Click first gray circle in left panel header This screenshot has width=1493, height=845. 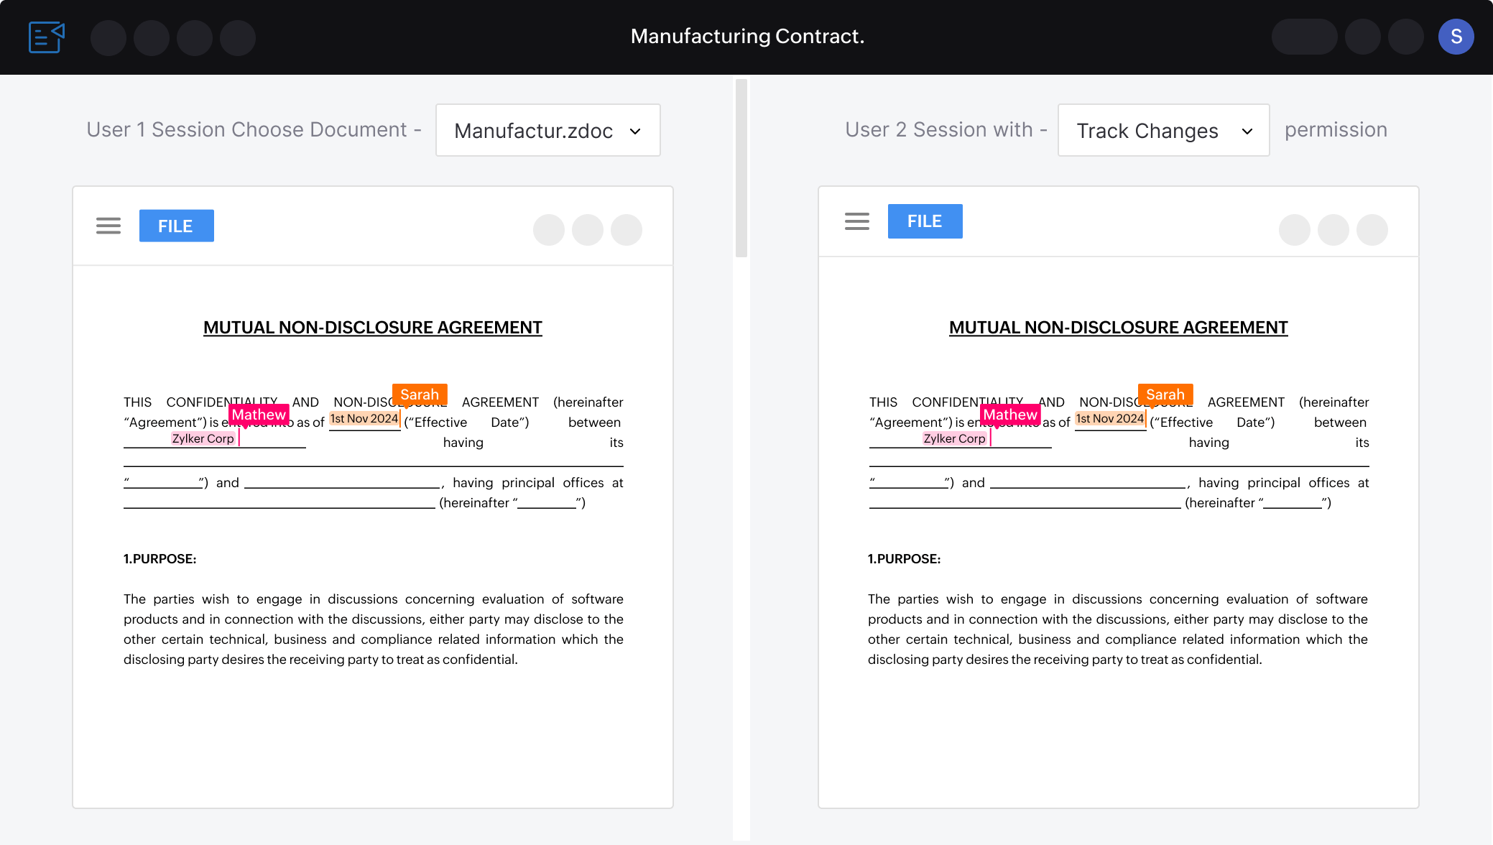(x=549, y=230)
